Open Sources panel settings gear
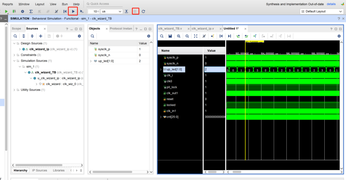346x180 pixels. (x=80, y=36)
